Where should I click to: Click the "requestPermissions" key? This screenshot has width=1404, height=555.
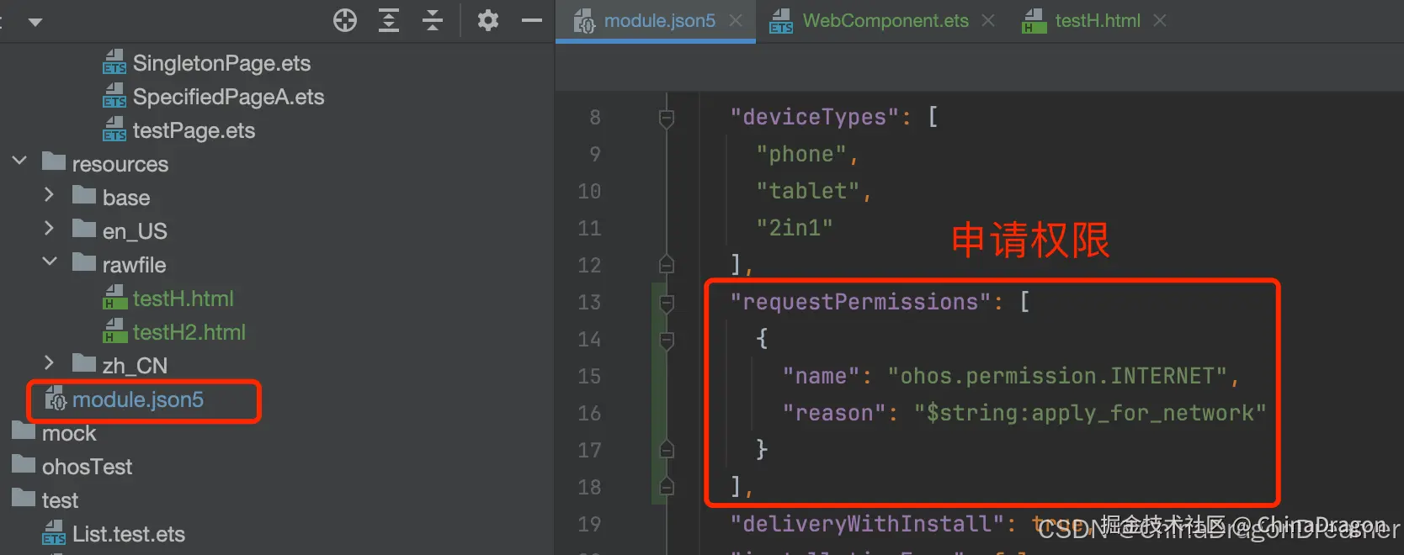[x=860, y=302]
